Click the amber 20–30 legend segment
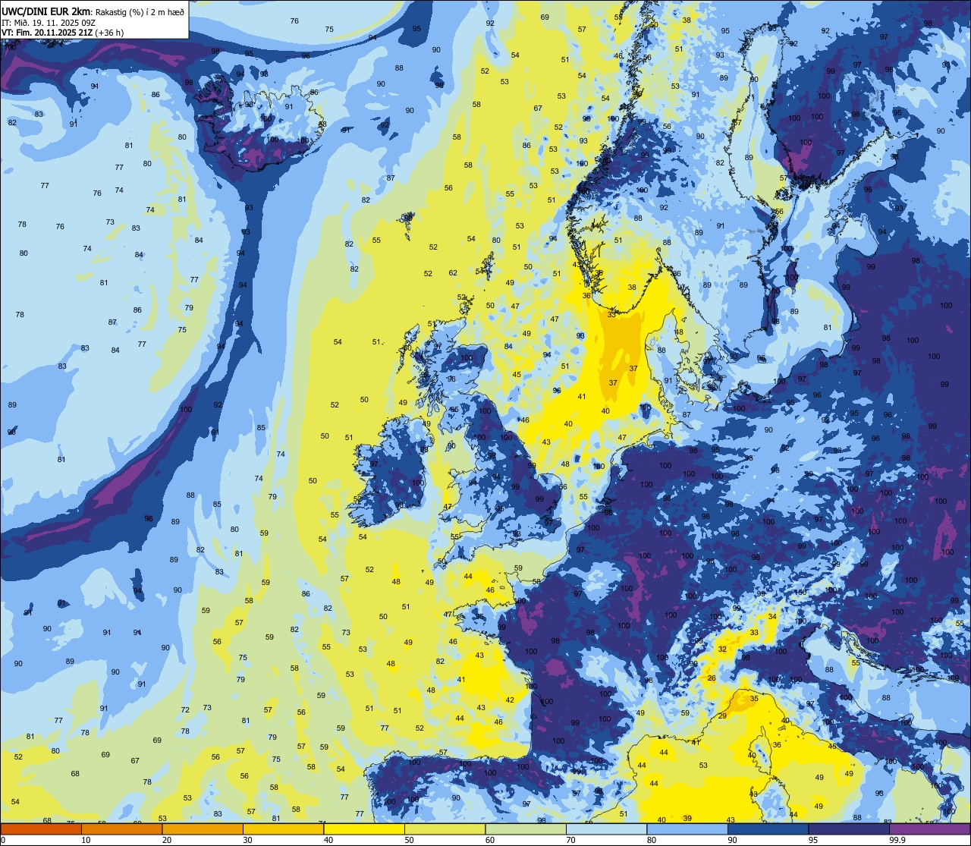Viewport: 971px width, 846px height. tap(203, 829)
